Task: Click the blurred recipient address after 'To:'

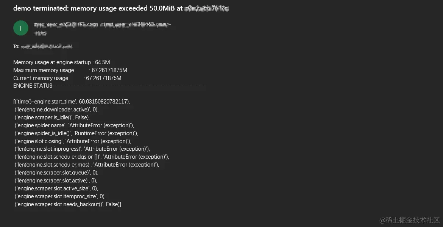Action: (47, 46)
